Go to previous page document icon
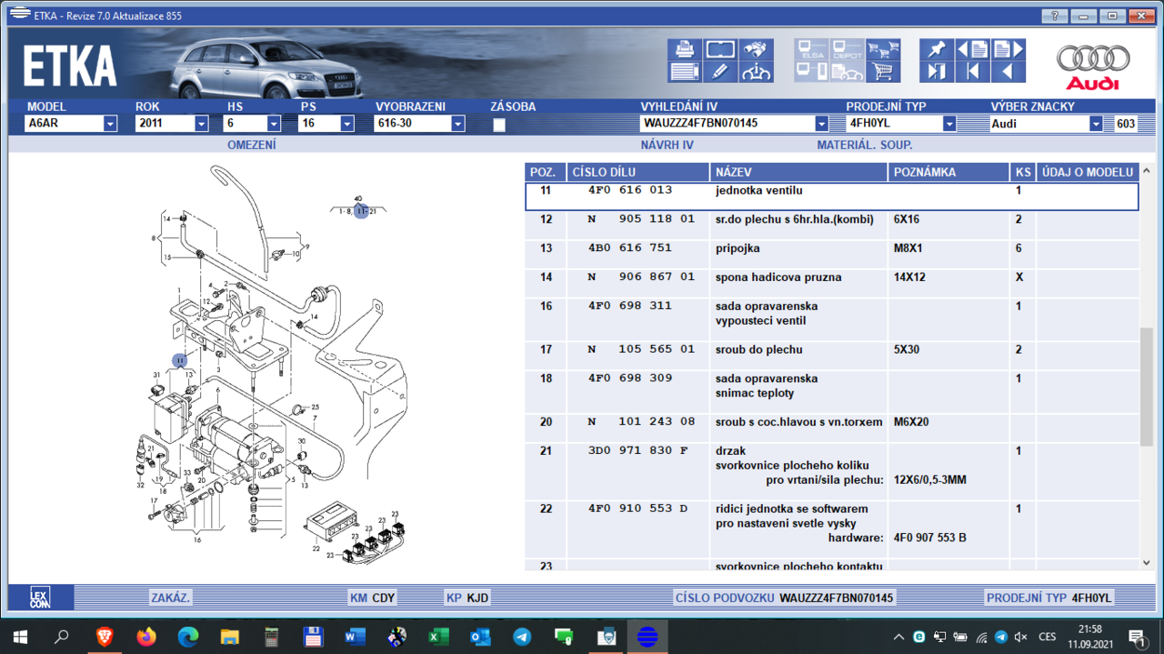Image resolution: width=1164 pixels, height=654 pixels. tap(972, 49)
